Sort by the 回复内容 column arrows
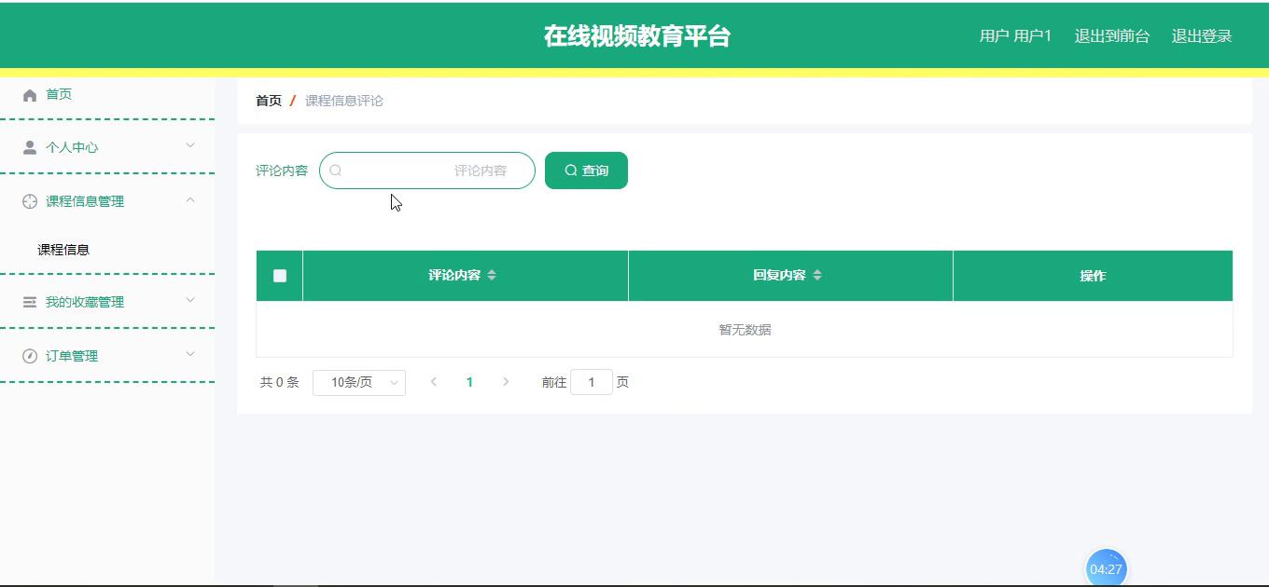Screen dimensions: 1269x587 click(x=817, y=275)
